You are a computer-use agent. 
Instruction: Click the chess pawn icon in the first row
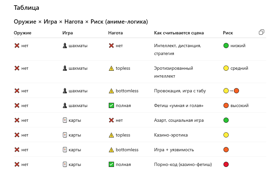tap(65, 46)
